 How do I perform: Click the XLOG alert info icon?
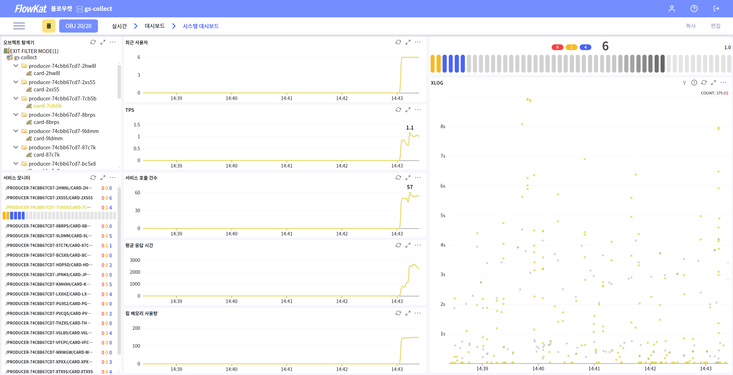click(694, 83)
